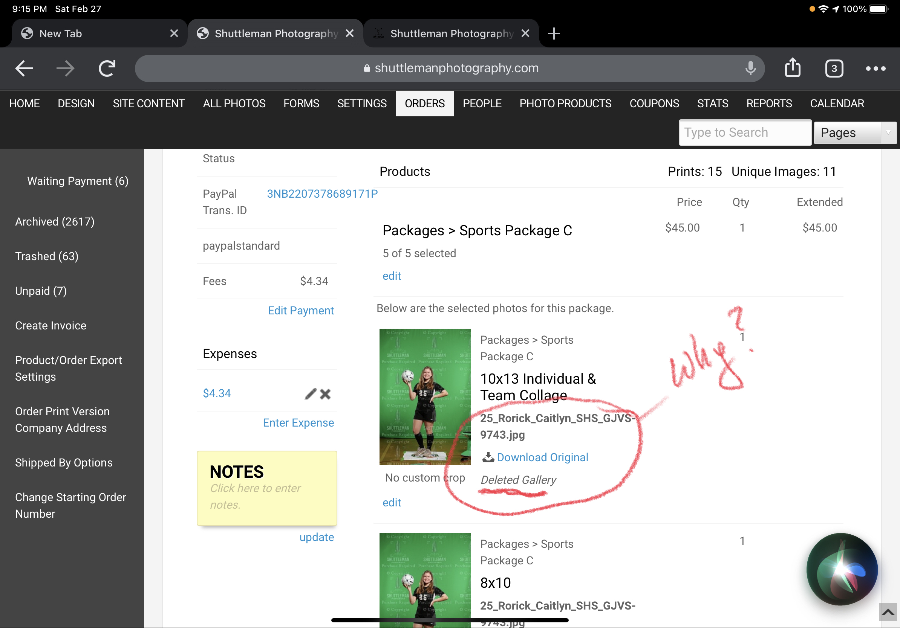This screenshot has height=628, width=900.
Task: Show Trashed (63) orders
Action: click(47, 256)
